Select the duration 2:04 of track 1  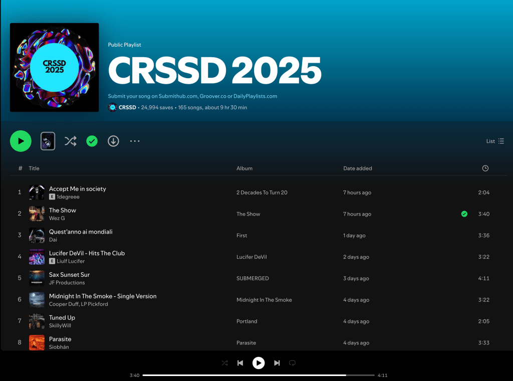pos(484,193)
